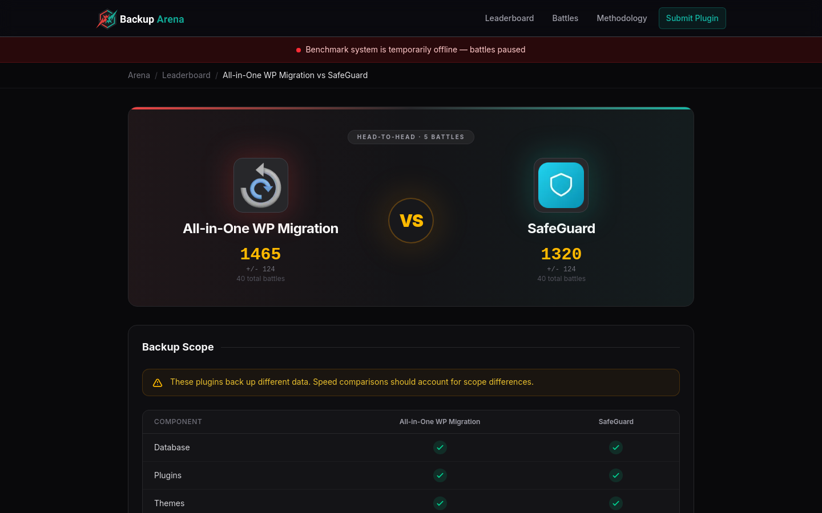Click the Themes row label
Screen dimensions: 822x513
coord(170,503)
